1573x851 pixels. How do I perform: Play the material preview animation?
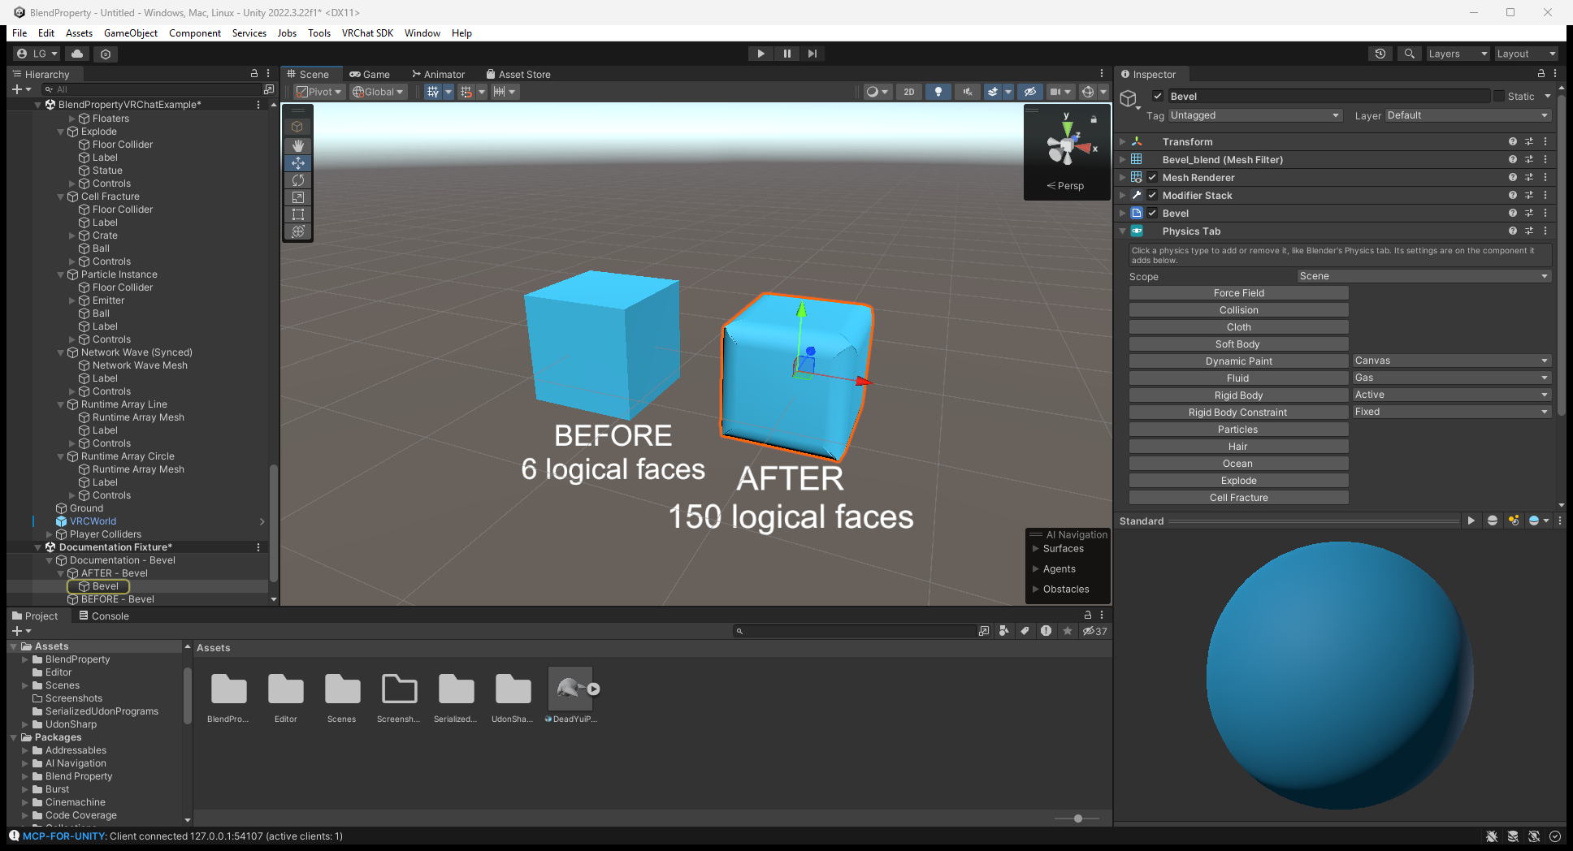(x=1471, y=521)
